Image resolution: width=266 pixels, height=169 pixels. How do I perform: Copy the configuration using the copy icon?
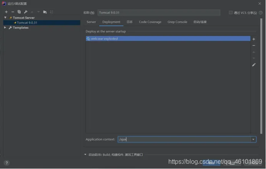(x=19, y=12)
